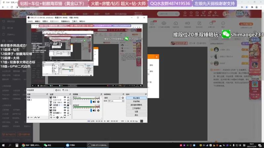Select 场景 2 in Scenes list

[37, 100]
